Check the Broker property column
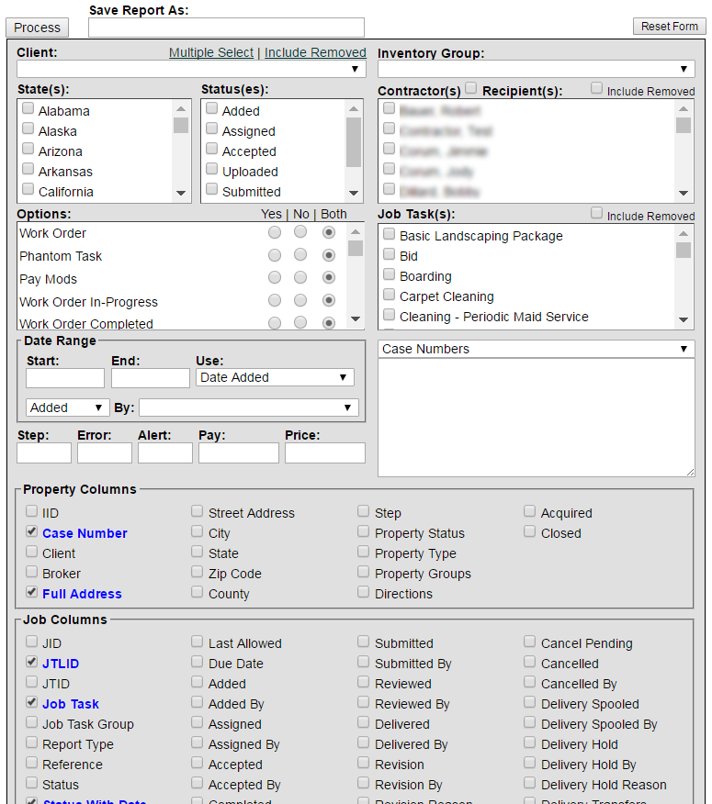The image size is (712, 804). [32, 571]
